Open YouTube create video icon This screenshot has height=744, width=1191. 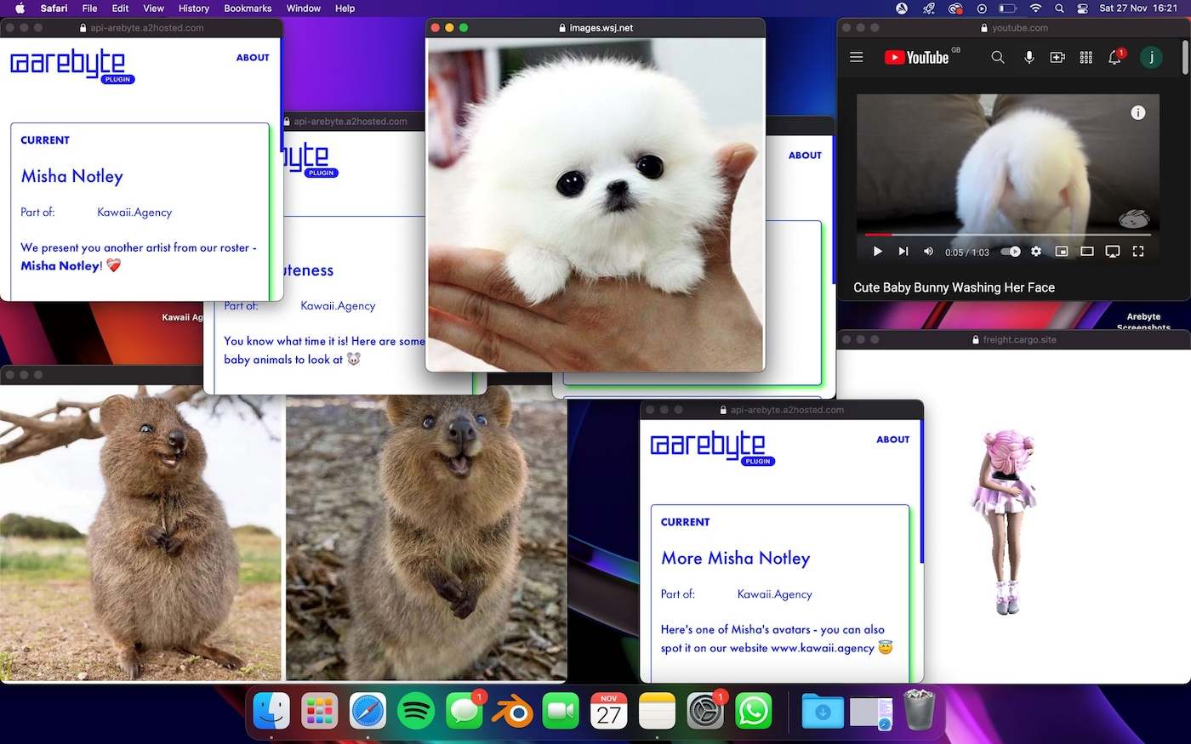(1057, 57)
